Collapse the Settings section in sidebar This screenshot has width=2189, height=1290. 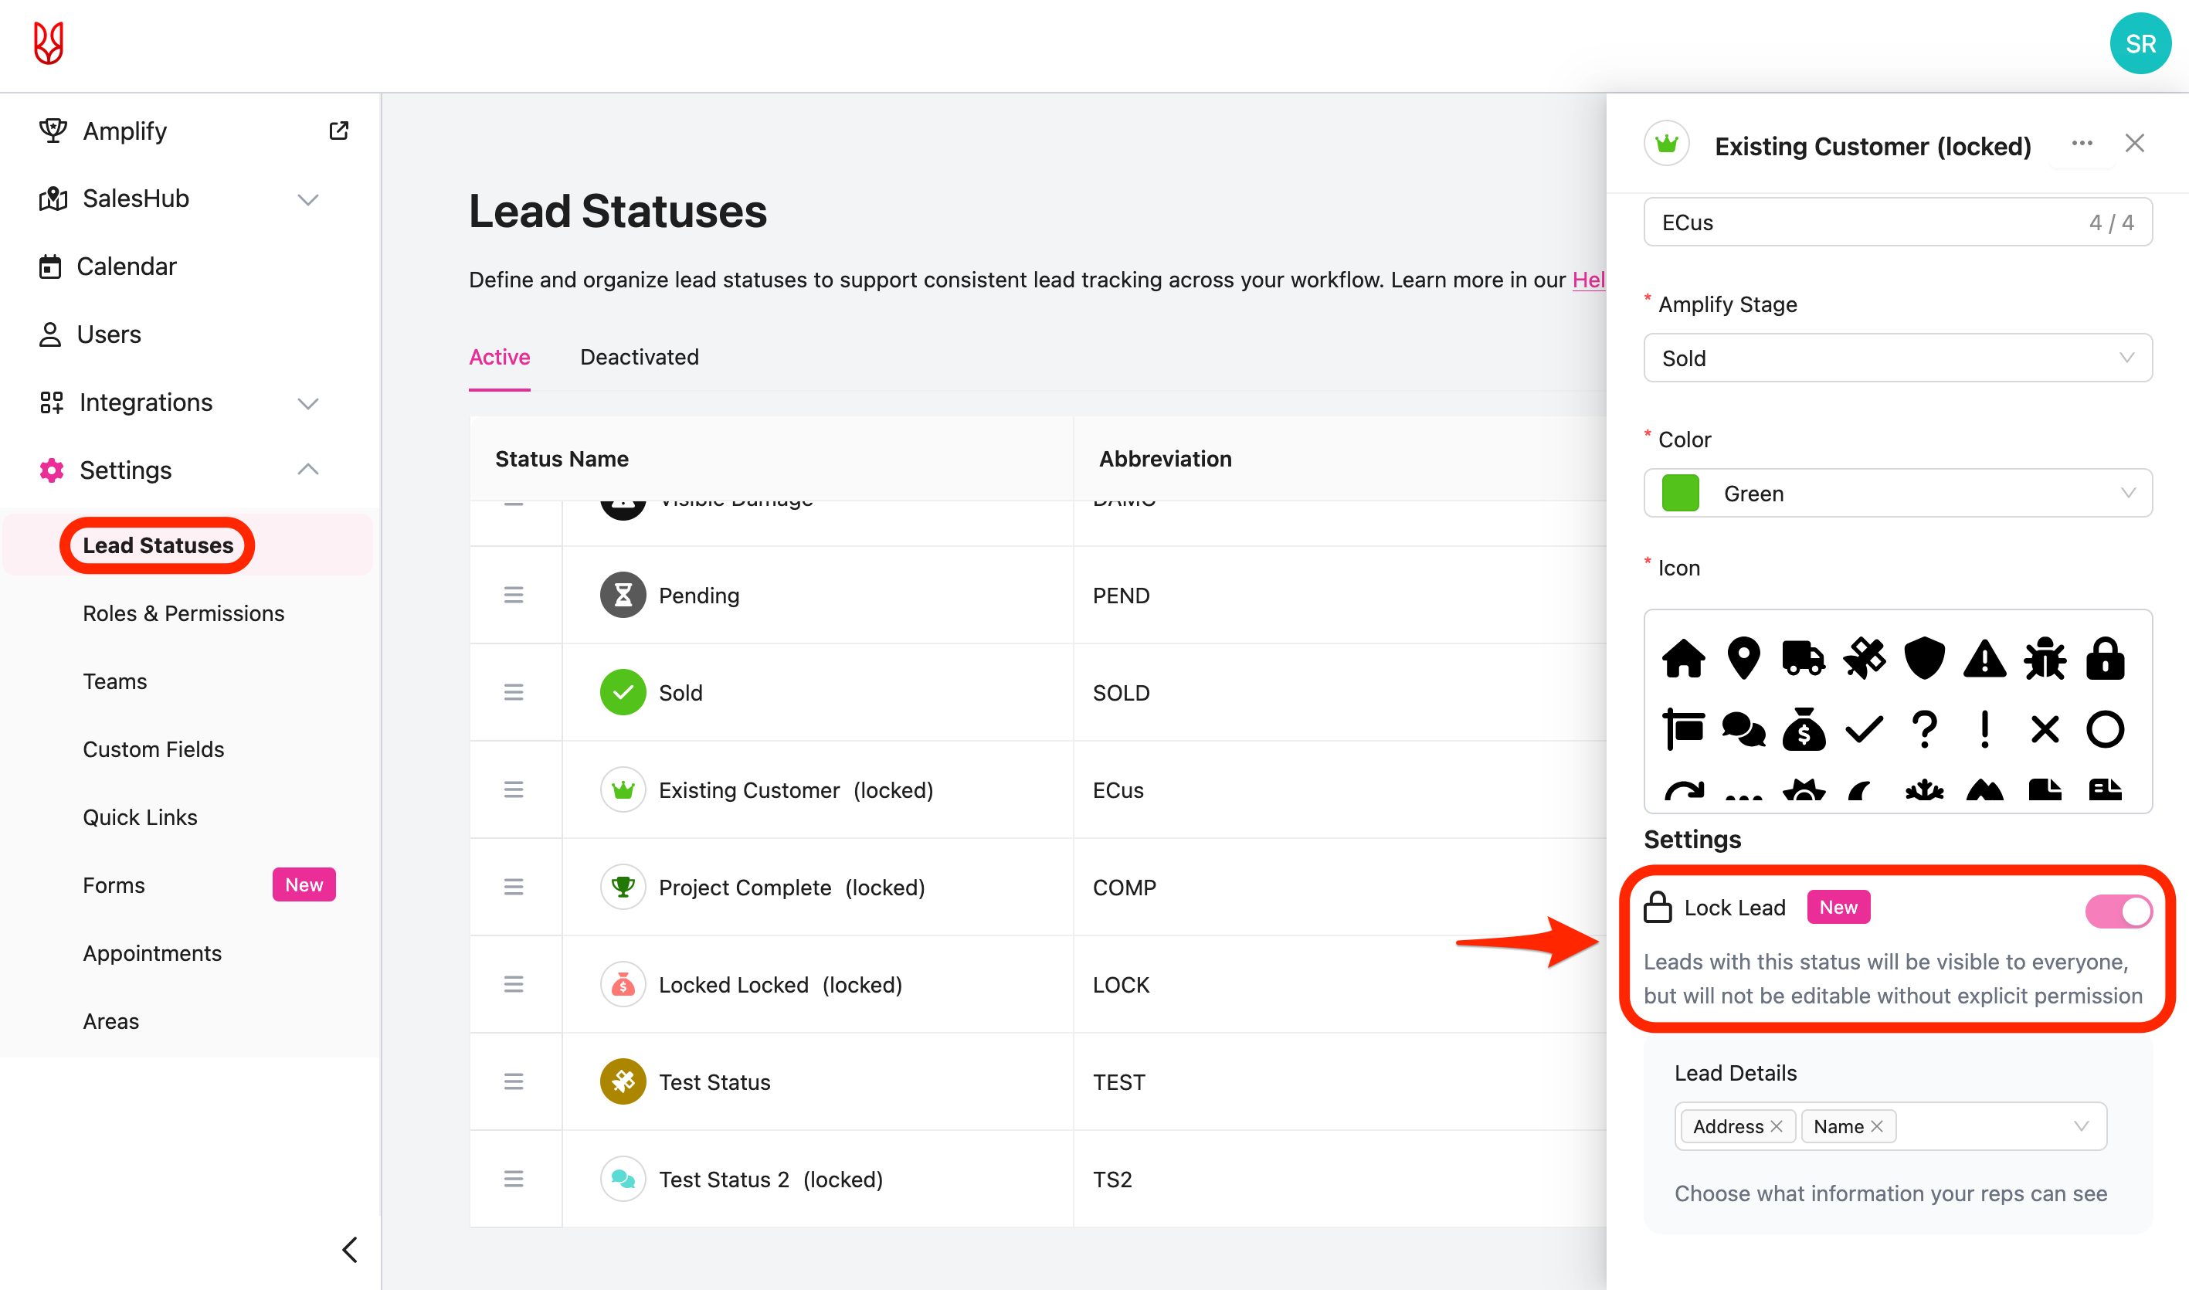(307, 470)
